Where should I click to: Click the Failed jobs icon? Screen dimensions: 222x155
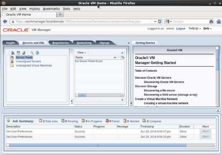(x=107, y=121)
